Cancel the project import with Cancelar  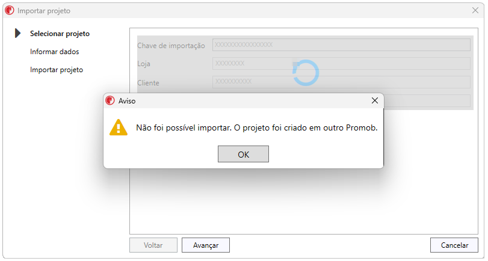(x=454, y=245)
